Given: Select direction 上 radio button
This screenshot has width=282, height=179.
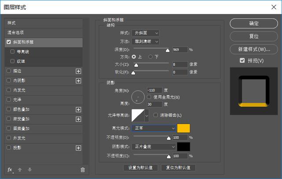Looking at the screenshot, I should 134,57.
